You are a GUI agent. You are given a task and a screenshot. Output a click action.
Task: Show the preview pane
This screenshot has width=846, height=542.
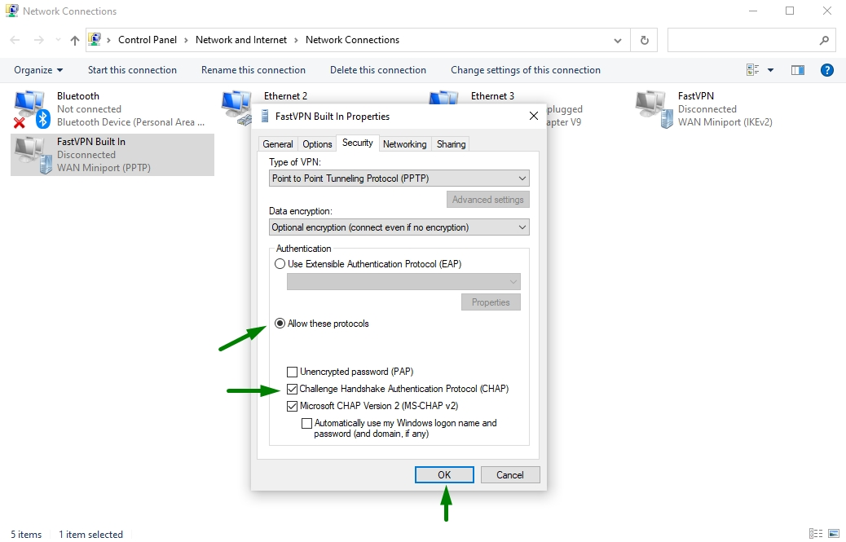(797, 70)
